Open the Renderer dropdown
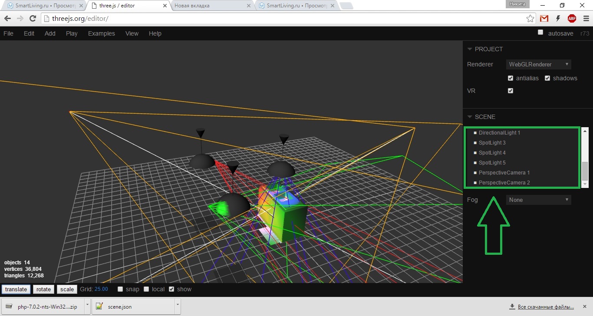Screen dimensions: 593x316 pyautogui.click(x=538, y=64)
